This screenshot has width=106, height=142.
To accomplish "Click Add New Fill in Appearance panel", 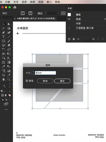I will pyautogui.click(x=74, y=39).
